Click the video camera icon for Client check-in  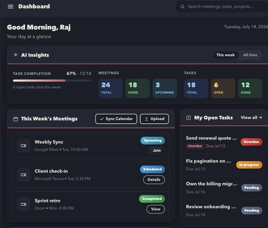pyautogui.click(x=23, y=175)
